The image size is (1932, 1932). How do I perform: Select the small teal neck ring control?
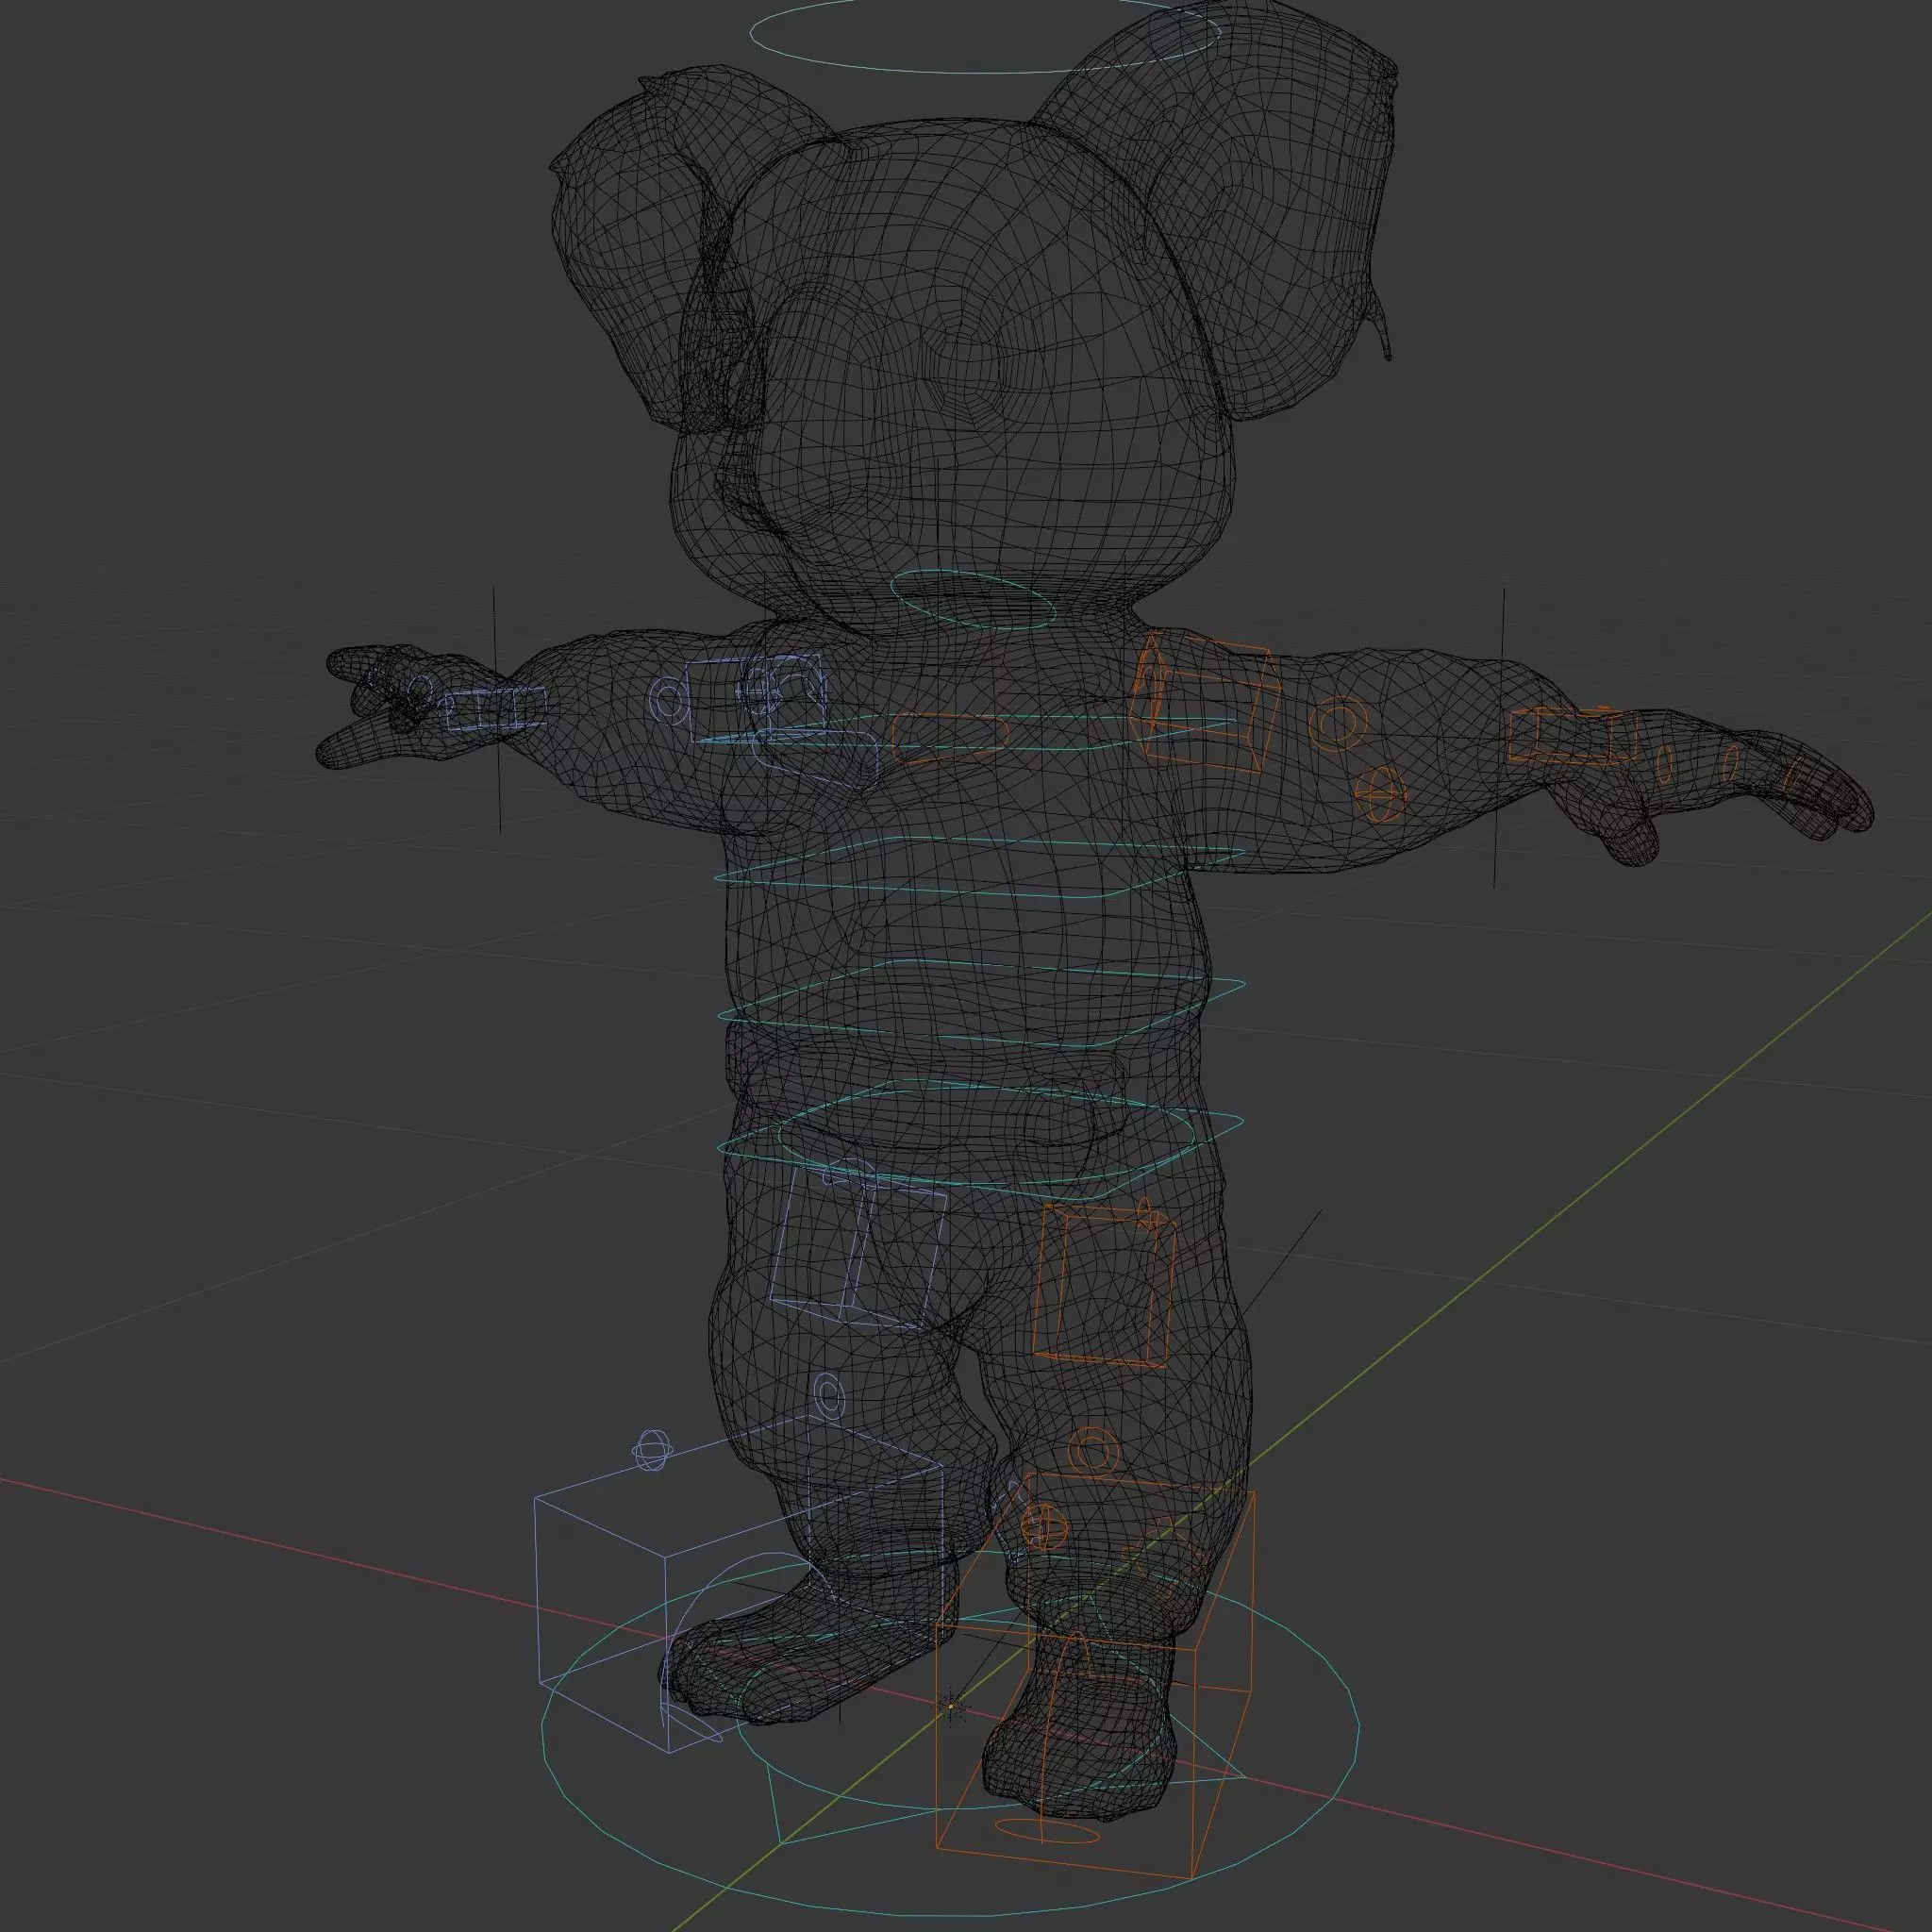[972, 601]
